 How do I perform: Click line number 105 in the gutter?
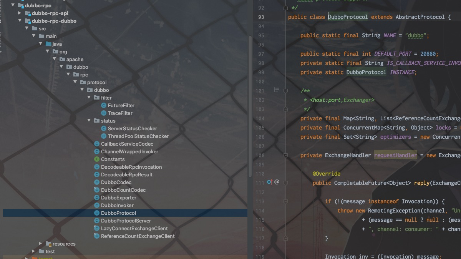point(260,128)
